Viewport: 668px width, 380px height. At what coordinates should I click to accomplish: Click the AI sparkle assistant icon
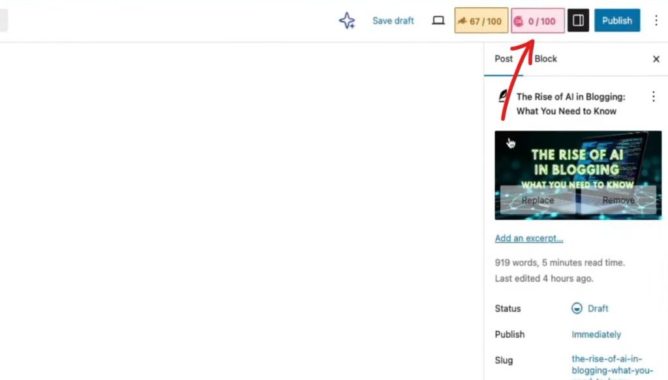[x=347, y=21]
